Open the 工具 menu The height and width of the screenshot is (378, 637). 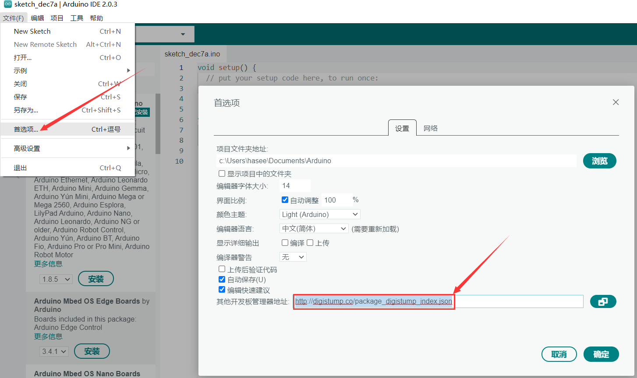click(77, 18)
